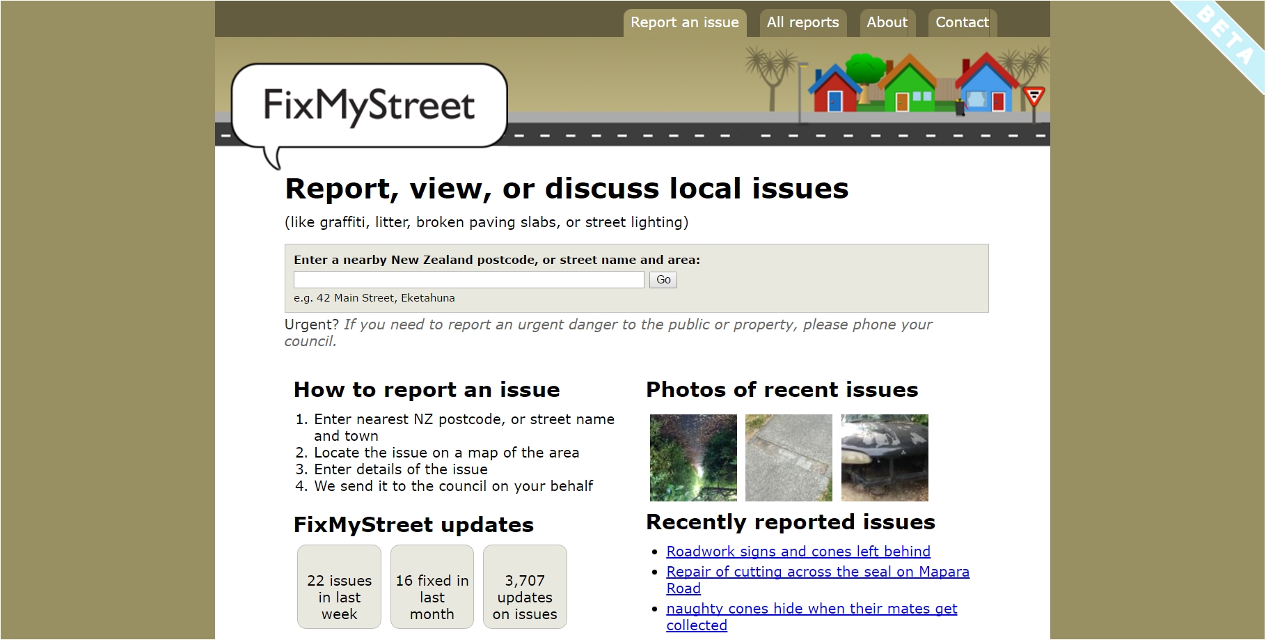Click the 'FixMyStreet updates' heading
The image size is (1266, 640).
tap(413, 524)
